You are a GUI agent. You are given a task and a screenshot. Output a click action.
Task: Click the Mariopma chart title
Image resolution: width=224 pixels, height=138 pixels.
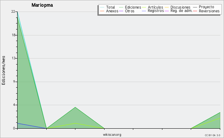pyautogui.click(x=42, y=5)
